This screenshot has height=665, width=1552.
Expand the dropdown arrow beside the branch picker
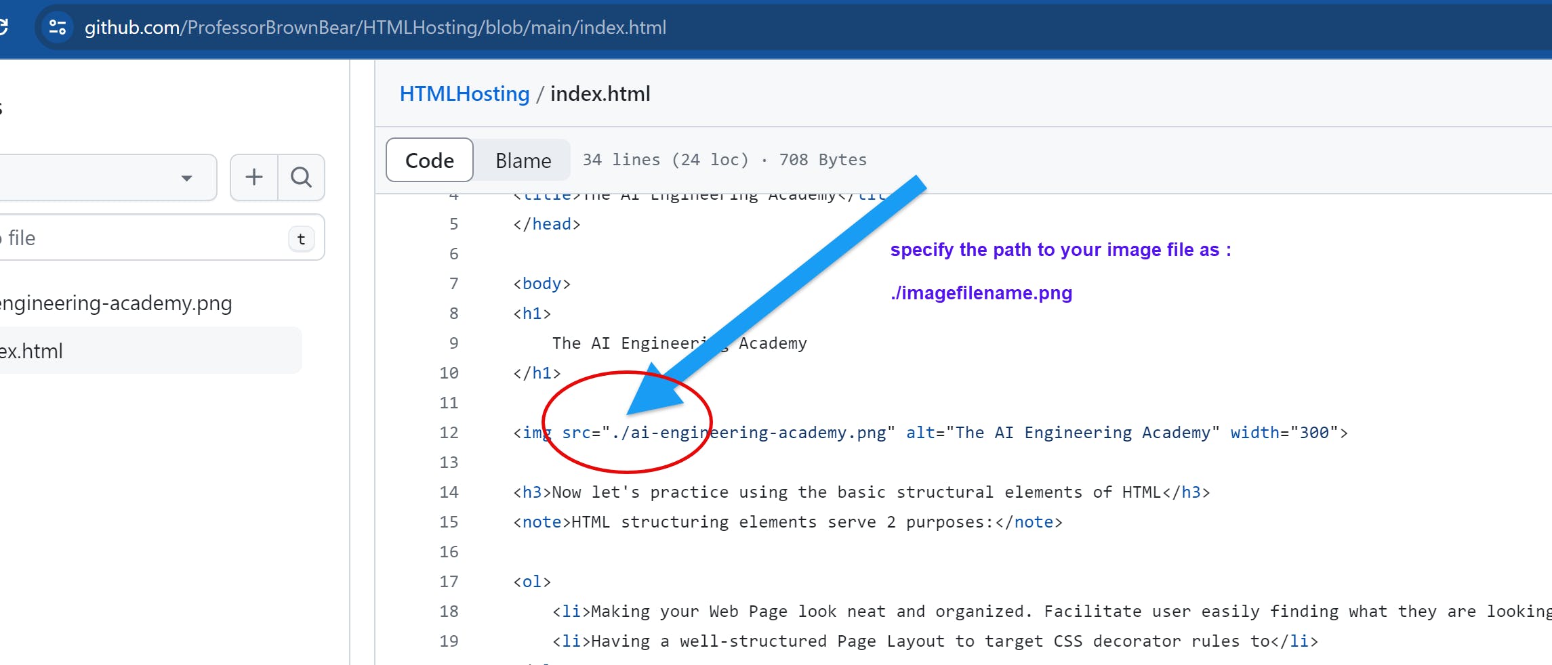(186, 179)
